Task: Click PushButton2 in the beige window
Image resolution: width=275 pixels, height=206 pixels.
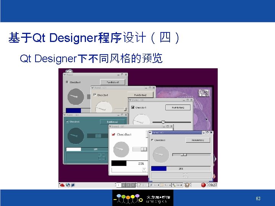Action: point(140,95)
